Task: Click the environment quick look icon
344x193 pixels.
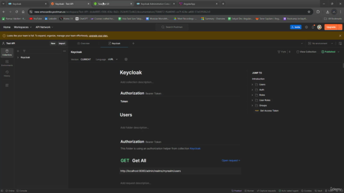Action: click(x=340, y=43)
